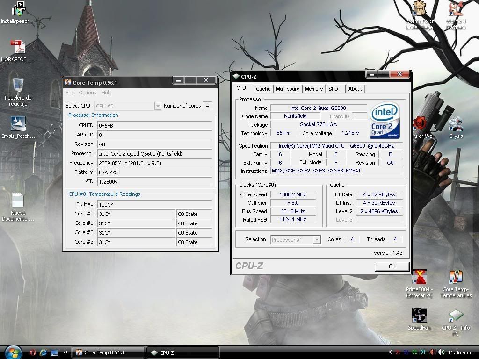Click the Bus Speed value 281.0 MHz
The width and height of the screenshot is (479, 359).
coord(293,211)
